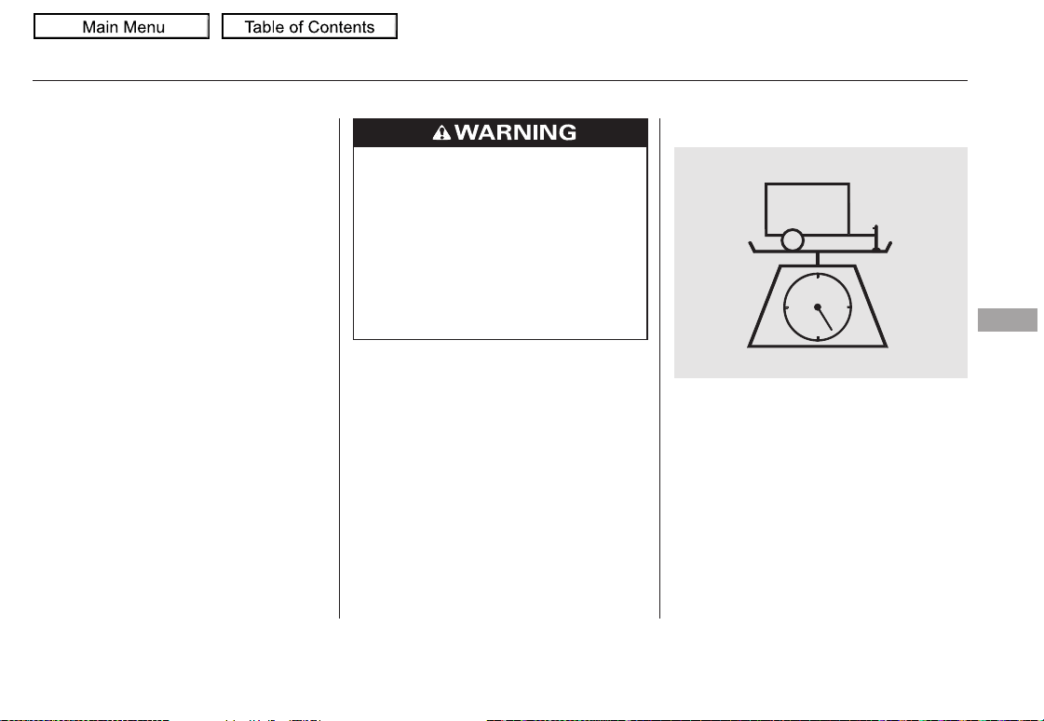Click the scale dial gauge in illustration
The image size is (1044, 721).
pyautogui.click(x=818, y=306)
